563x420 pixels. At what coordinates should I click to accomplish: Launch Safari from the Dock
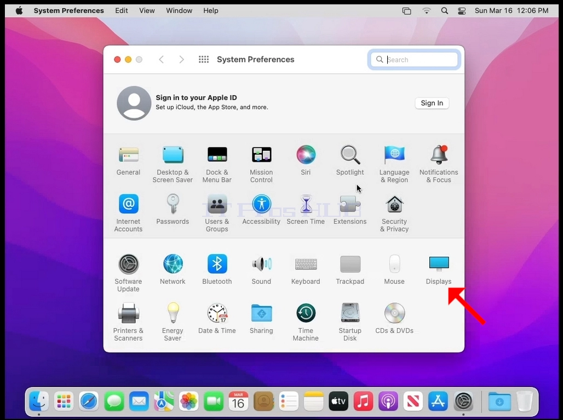coord(89,401)
